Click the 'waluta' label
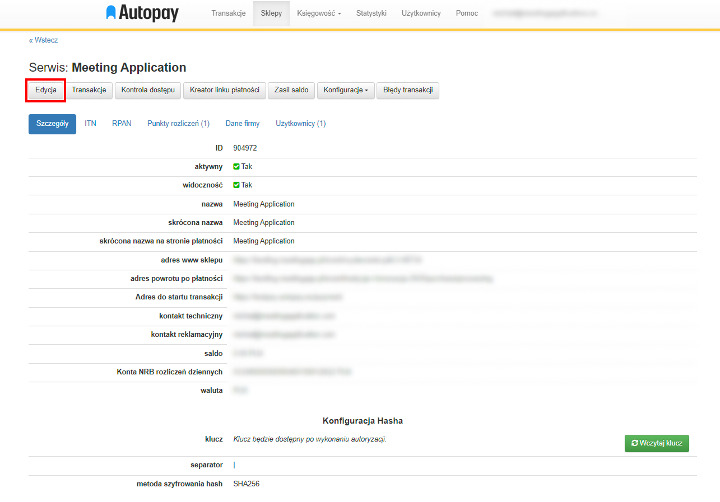Image resolution: width=720 pixels, height=502 pixels. coord(212,391)
